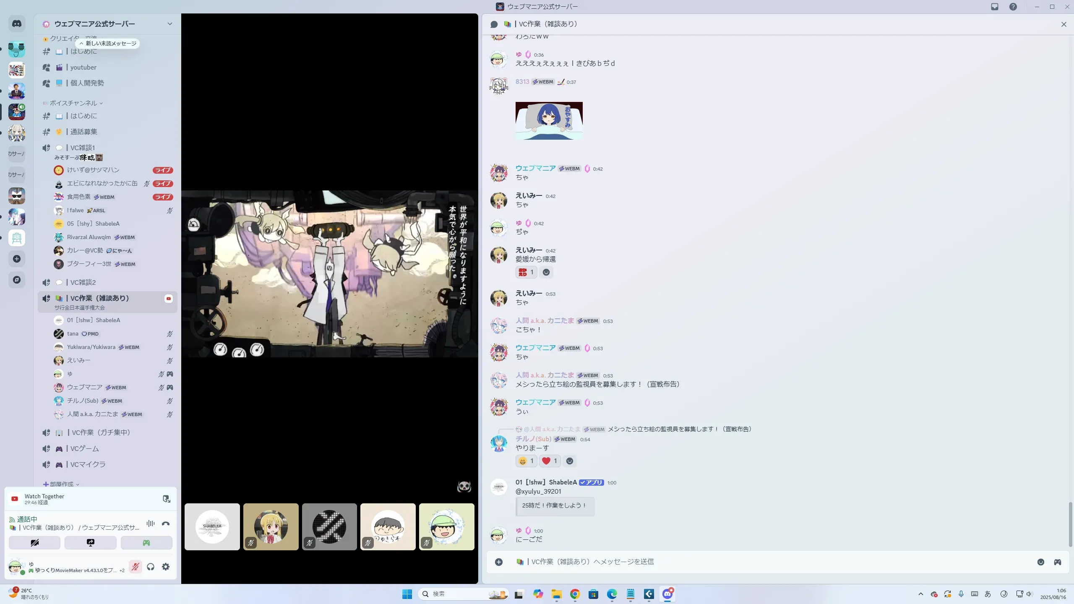This screenshot has width=1074, height=604.
Task: Expand the ウェブマニア公式サーバー server dropdown
Action: click(x=169, y=24)
